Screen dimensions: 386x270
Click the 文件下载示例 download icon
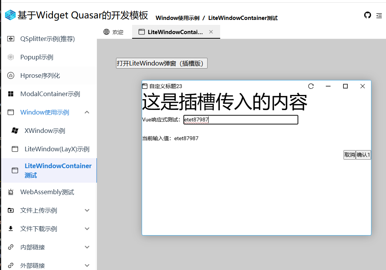pyautogui.click(x=10, y=229)
